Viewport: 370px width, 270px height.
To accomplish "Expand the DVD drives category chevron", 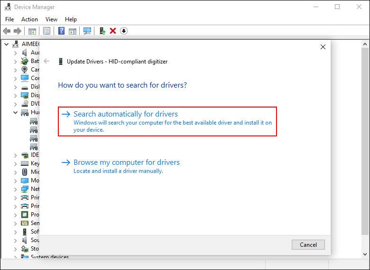I will (15, 104).
